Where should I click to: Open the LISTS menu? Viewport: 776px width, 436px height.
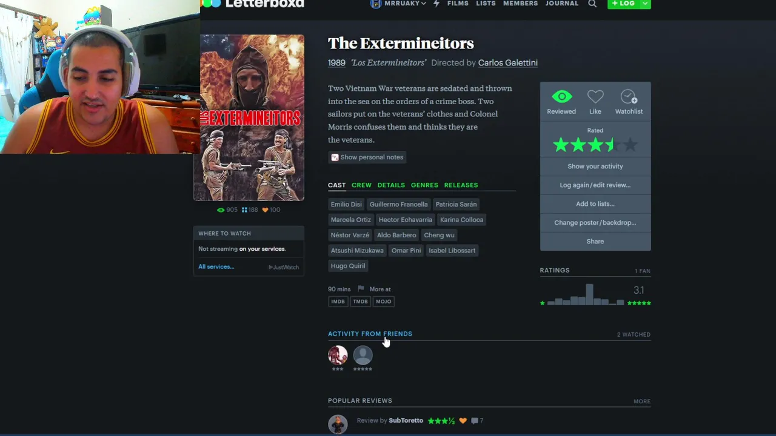tap(486, 4)
